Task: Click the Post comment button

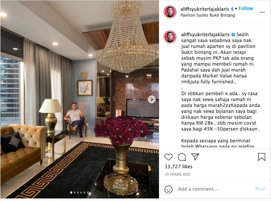Action: (x=260, y=189)
